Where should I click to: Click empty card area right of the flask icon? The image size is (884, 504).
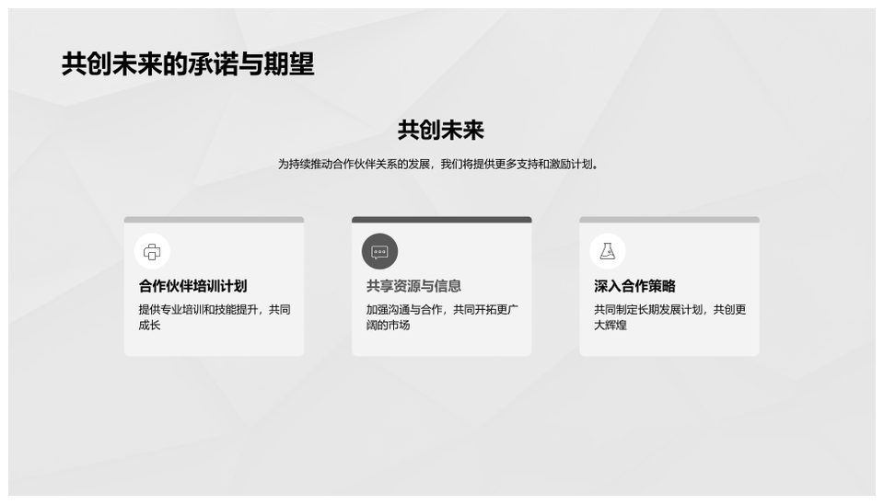point(694,251)
